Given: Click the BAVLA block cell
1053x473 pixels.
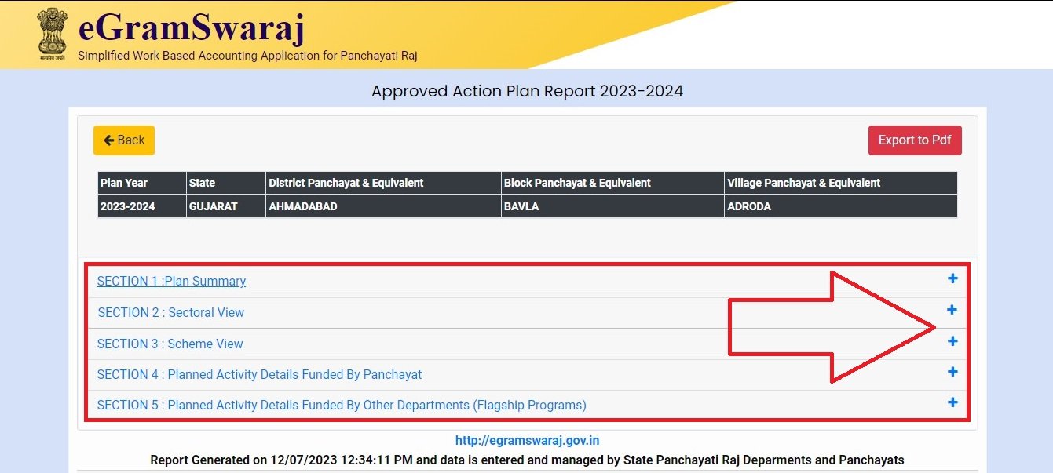Looking at the screenshot, I should 612,206.
